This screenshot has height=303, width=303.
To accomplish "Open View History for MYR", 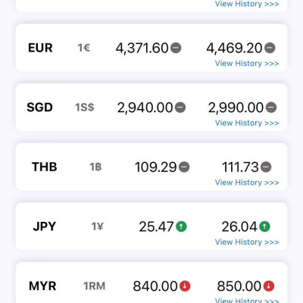I will click(x=247, y=301).
